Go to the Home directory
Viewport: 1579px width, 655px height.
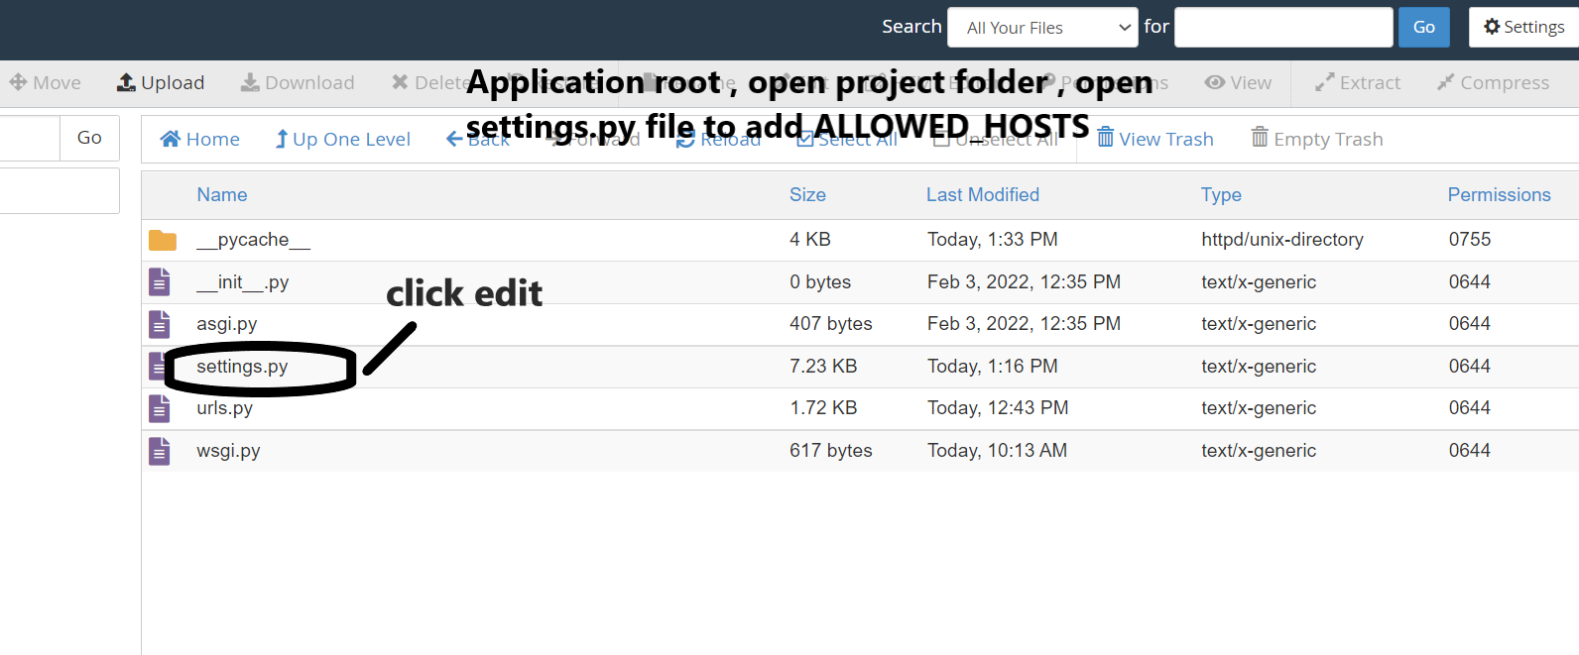(x=200, y=140)
